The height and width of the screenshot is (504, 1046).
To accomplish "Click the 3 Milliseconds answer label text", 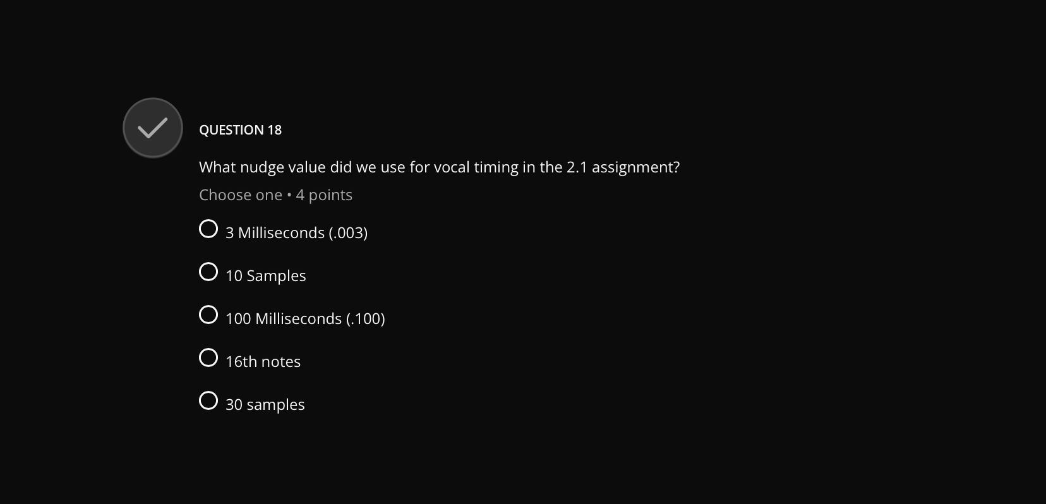I will pos(296,232).
